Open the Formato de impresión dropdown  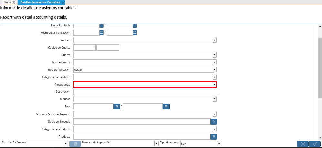coord(157,144)
